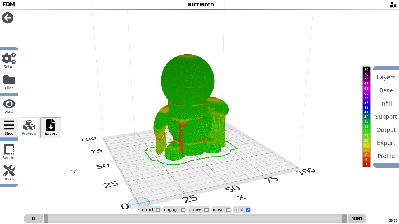This screenshot has width=399, height=224.
Task: Expand the Infill settings section
Action: point(386,104)
